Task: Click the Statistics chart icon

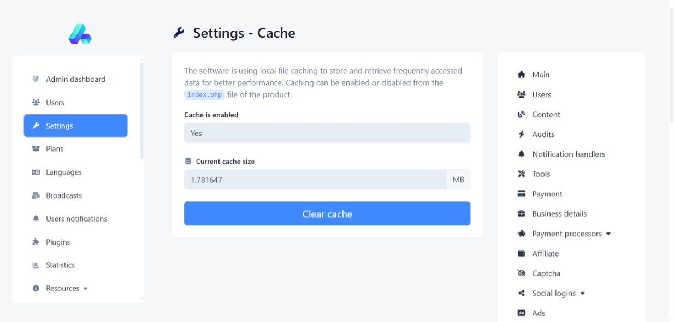Action: point(36,265)
